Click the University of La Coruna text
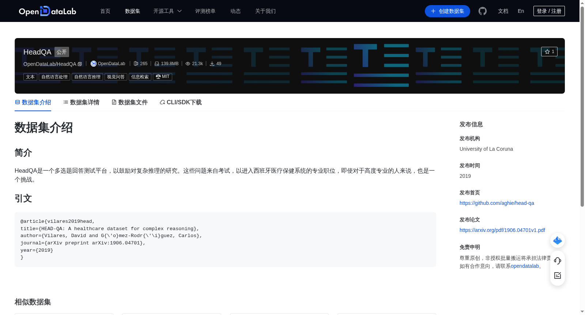585x315 pixels. 486,149
